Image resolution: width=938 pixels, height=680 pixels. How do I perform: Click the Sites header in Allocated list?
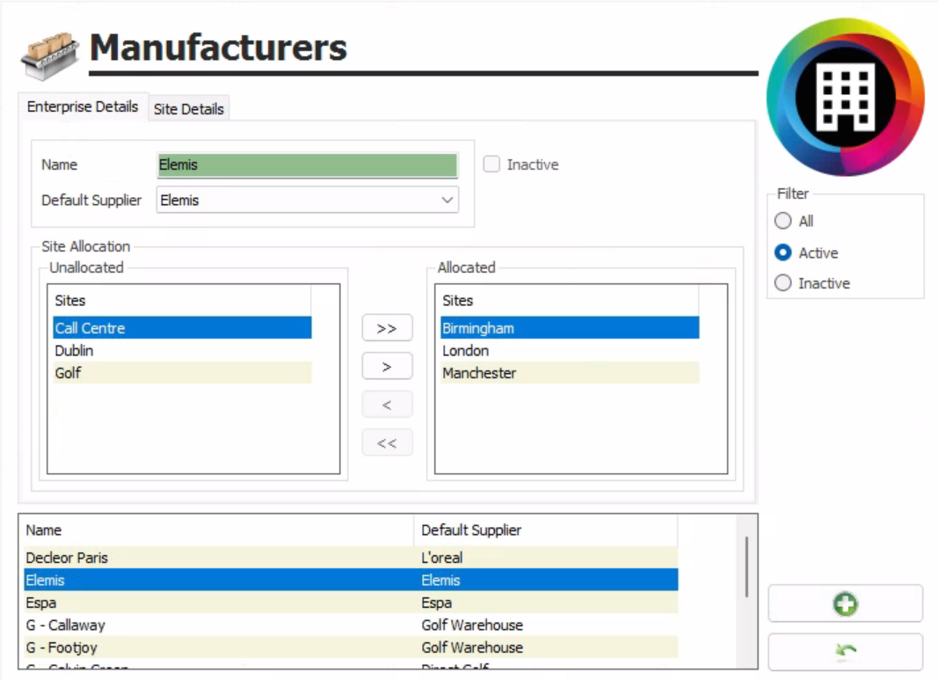point(570,301)
